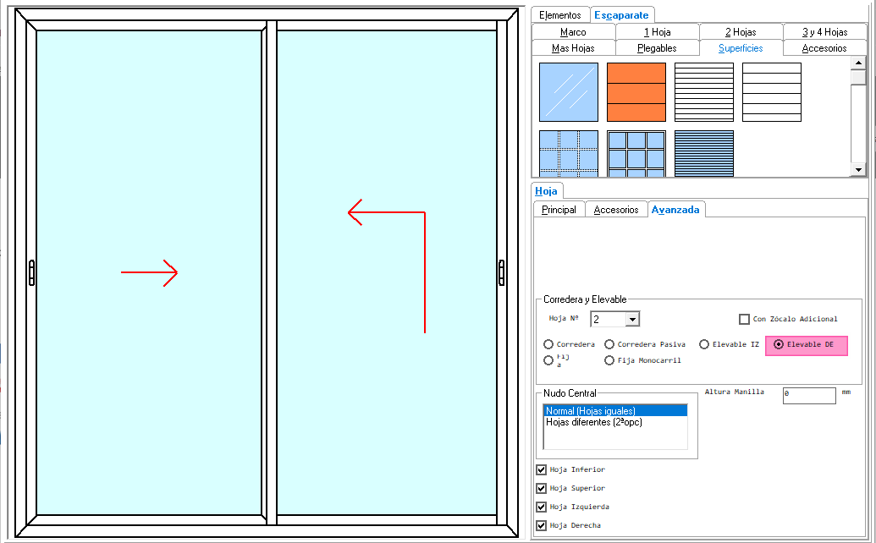Click the surfaces scrollbar down arrow
The width and height of the screenshot is (876, 543).
tap(858, 169)
